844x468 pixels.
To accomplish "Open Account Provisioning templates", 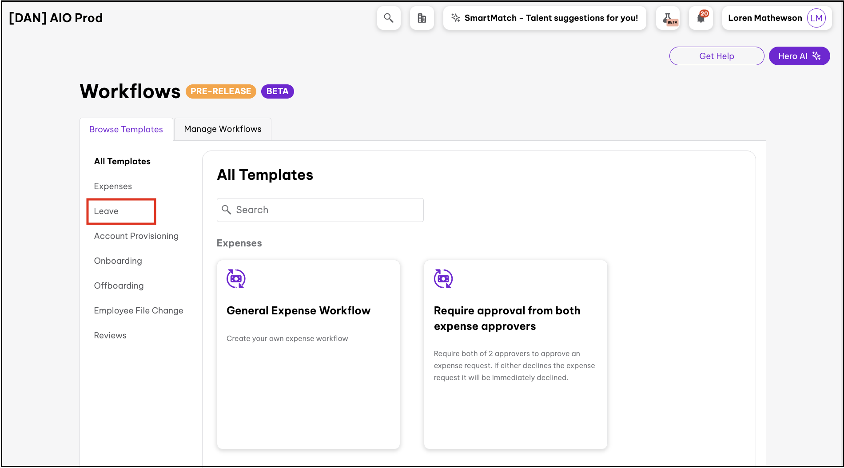I will coord(136,236).
